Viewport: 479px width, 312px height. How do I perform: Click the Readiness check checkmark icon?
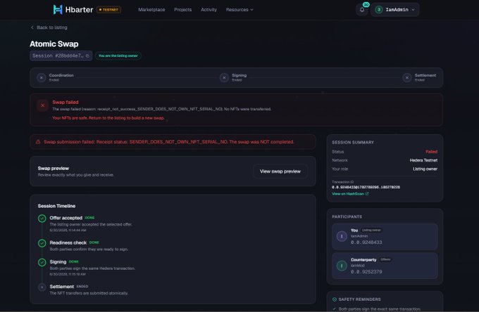pyautogui.click(x=42, y=243)
